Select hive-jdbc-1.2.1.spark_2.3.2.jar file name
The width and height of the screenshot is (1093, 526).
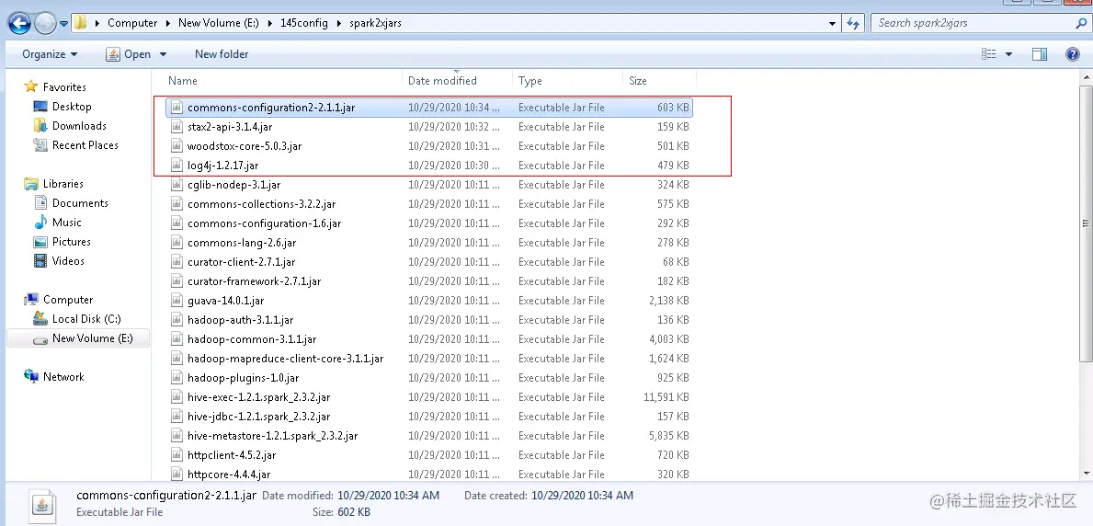click(x=258, y=417)
